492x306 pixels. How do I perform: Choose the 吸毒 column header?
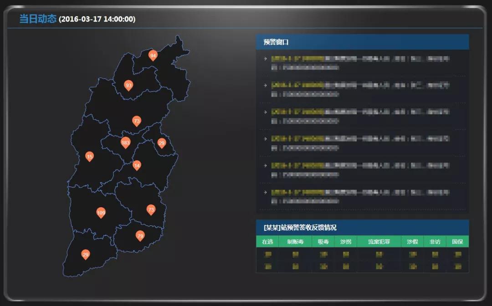[323, 242]
